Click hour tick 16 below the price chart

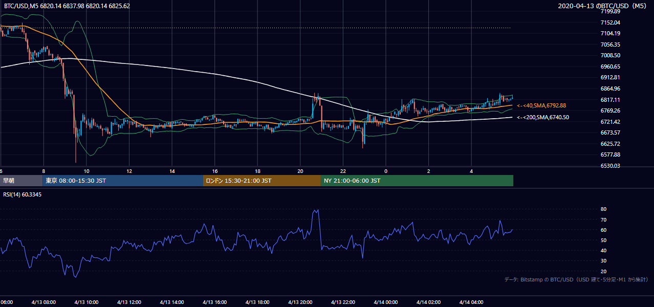click(215, 171)
